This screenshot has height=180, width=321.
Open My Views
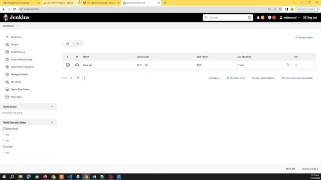16,82
